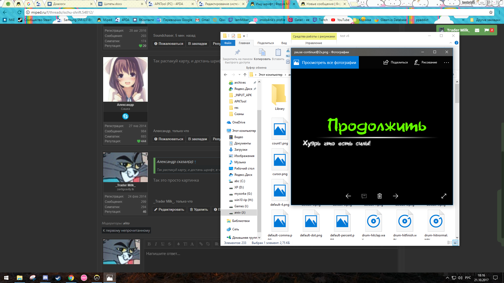The width and height of the screenshot is (504, 283).
Task: Switch to the Вид ribbon tab
Action: (284, 43)
